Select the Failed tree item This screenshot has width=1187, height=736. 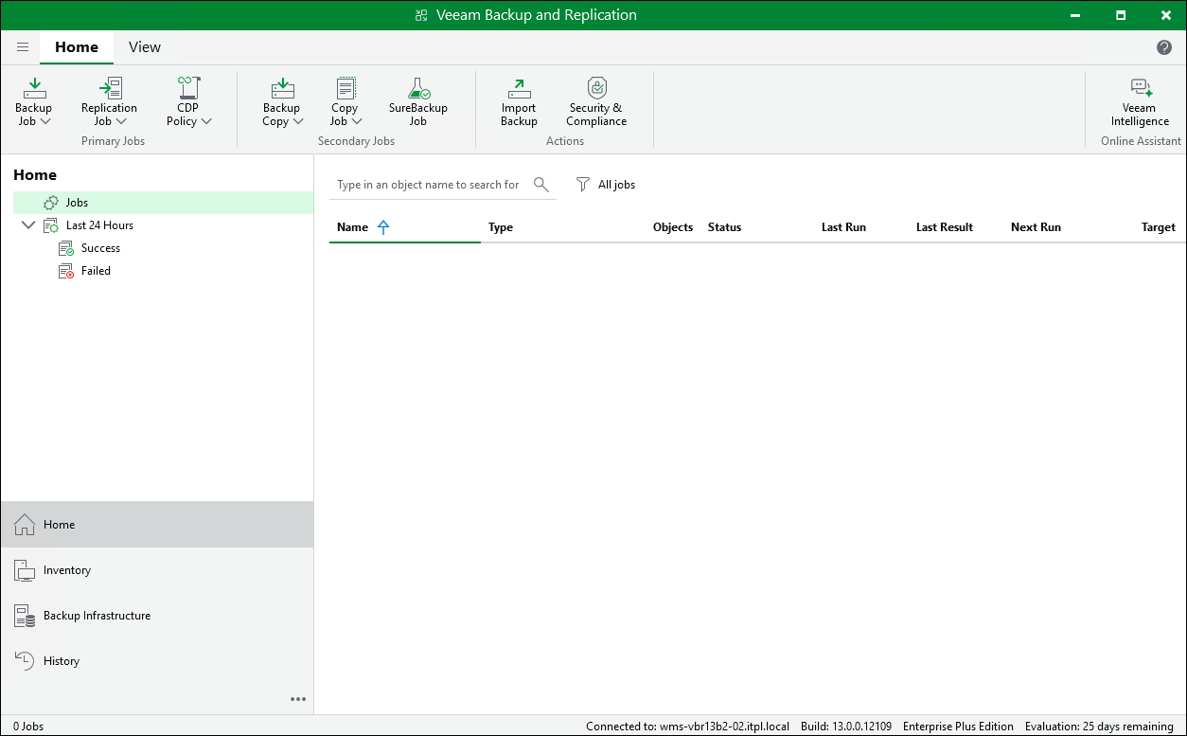coord(96,271)
